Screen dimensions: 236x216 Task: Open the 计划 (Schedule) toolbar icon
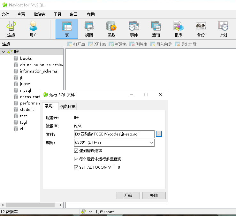pos(223,29)
